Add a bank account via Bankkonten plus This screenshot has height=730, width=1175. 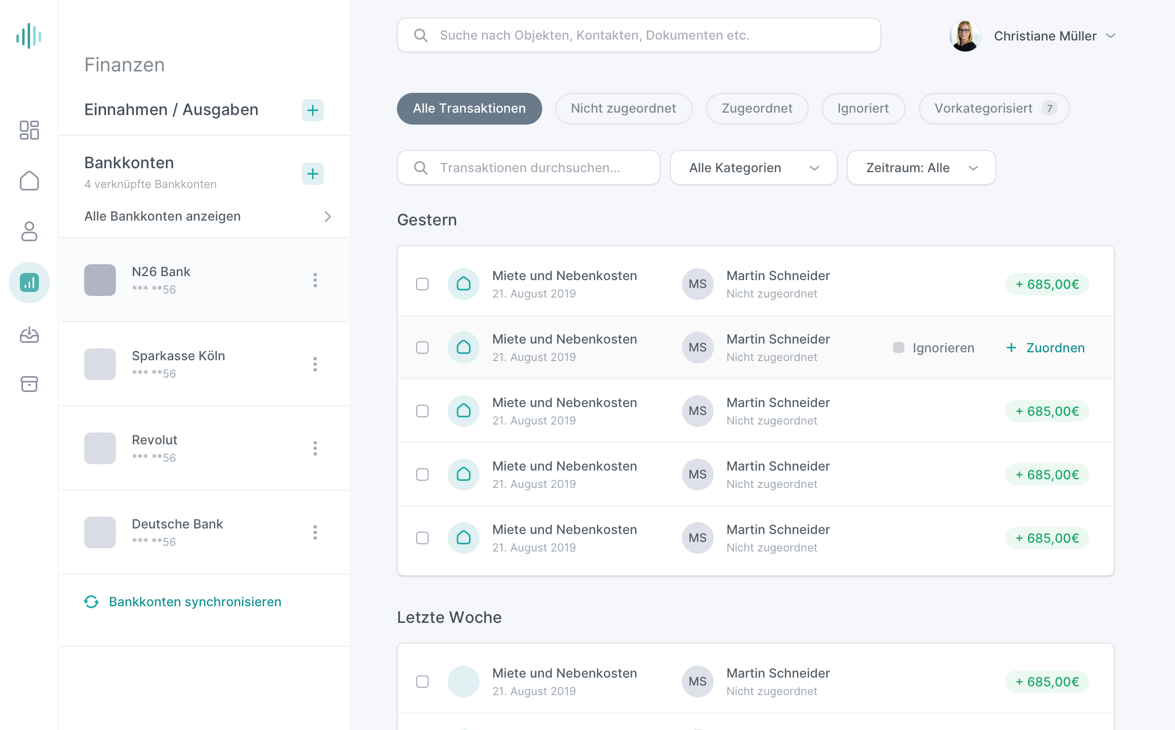pos(312,174)
